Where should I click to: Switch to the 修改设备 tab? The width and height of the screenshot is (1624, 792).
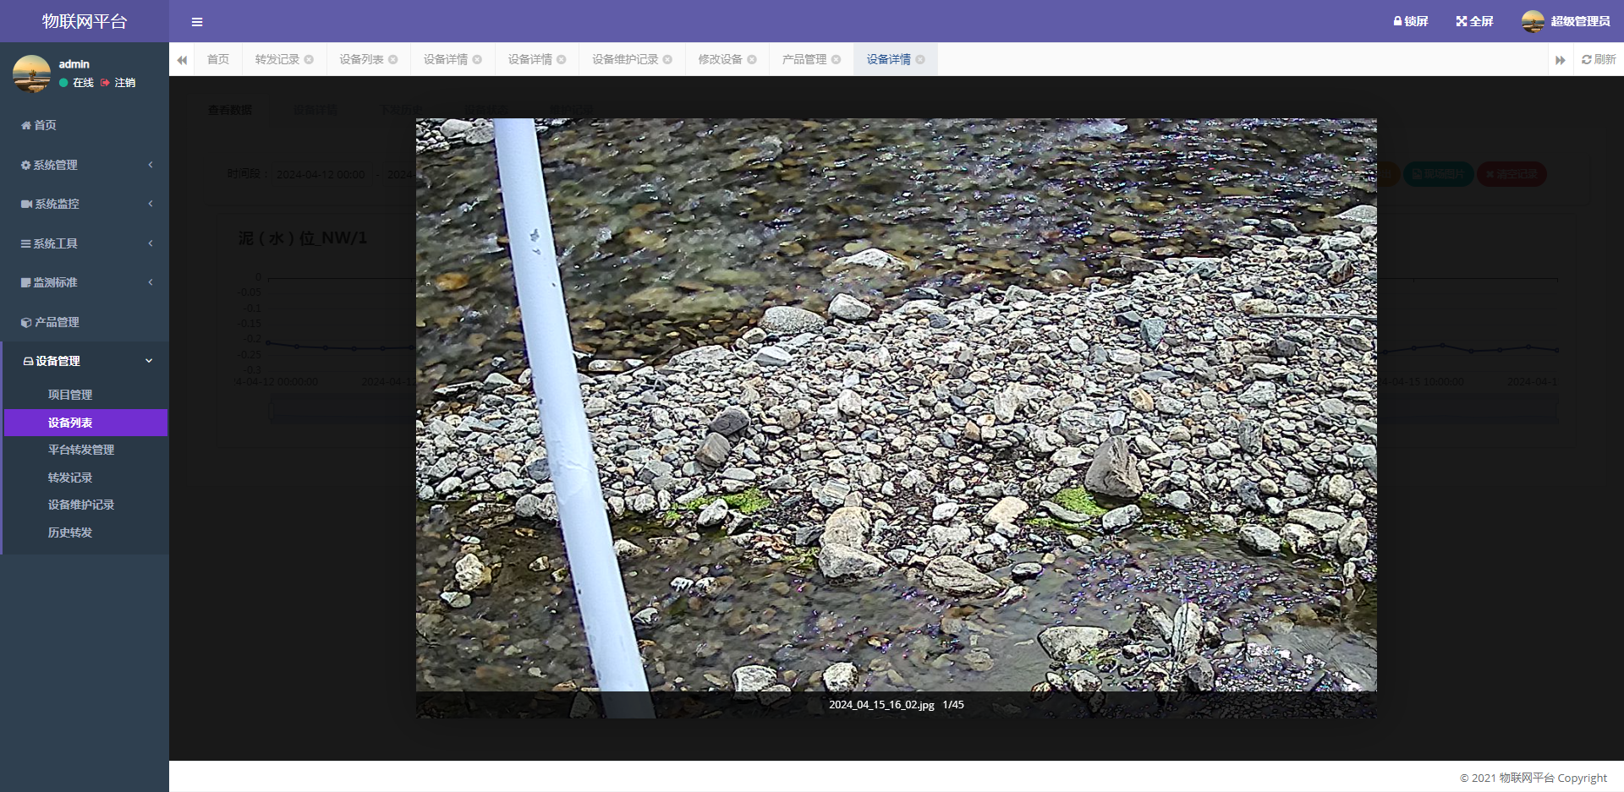pos(720,59)
